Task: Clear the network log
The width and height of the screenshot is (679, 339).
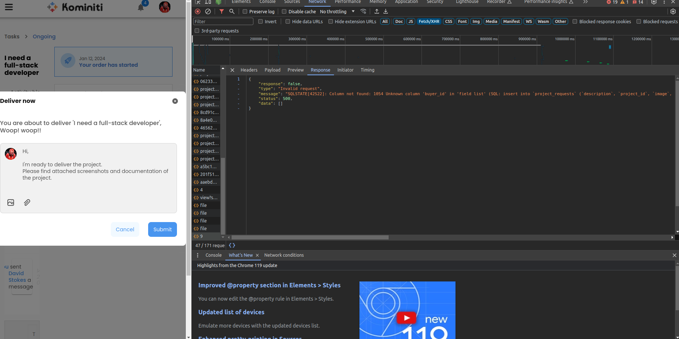Action: click(x=208, y=11)
